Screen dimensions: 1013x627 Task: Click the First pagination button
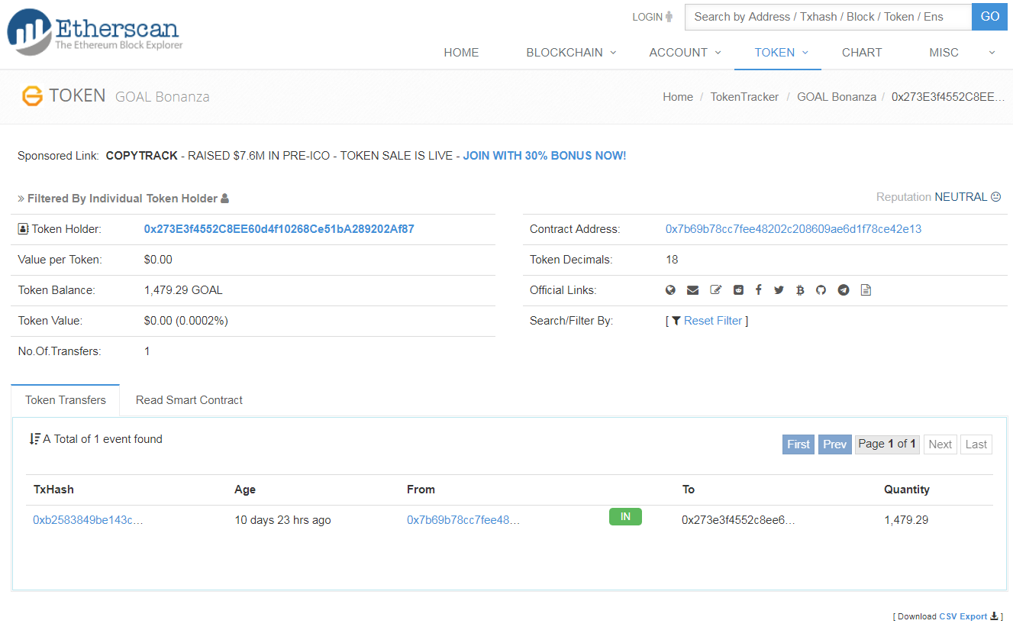[x=798, y=444]
